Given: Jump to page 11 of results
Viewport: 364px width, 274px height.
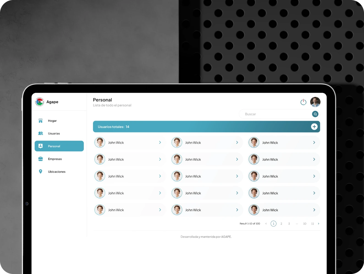Looking at the screenshot, I should point(313,224).
